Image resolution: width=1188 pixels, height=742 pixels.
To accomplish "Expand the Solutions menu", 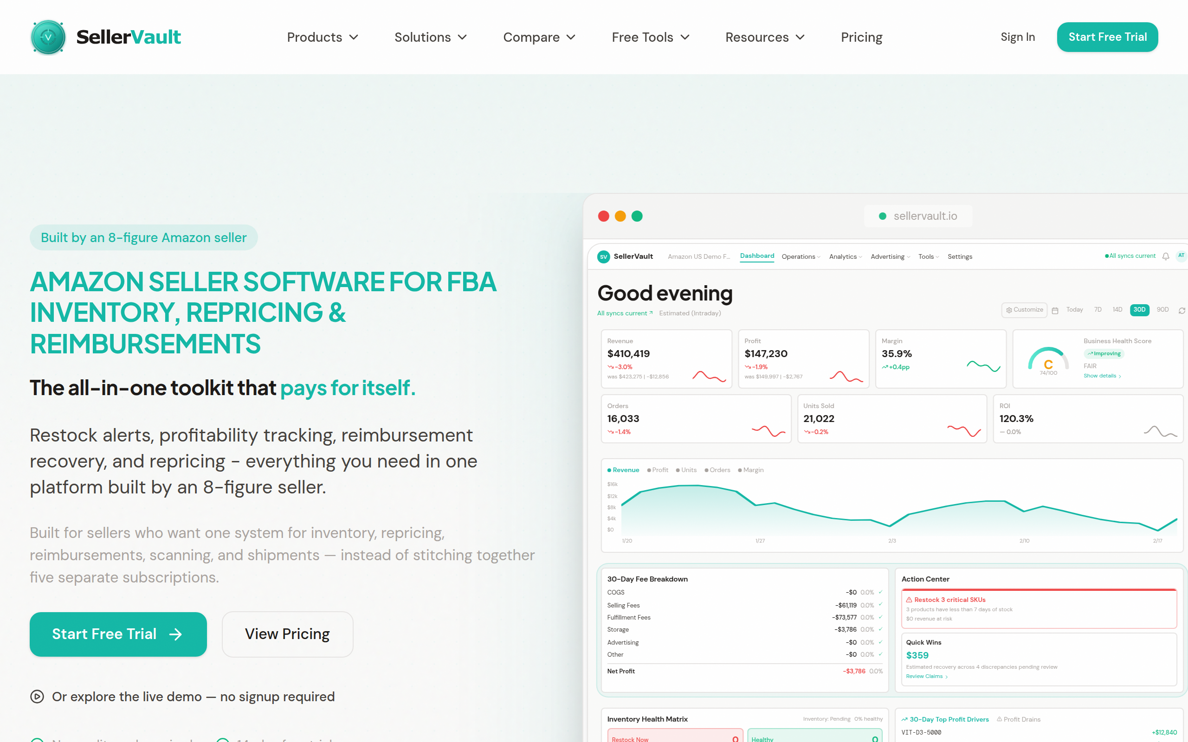I will tap(431, 37).
